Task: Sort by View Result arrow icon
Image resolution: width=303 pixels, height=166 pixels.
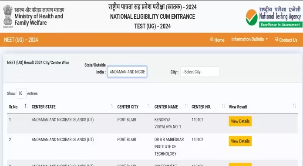Action: [294, 106]
